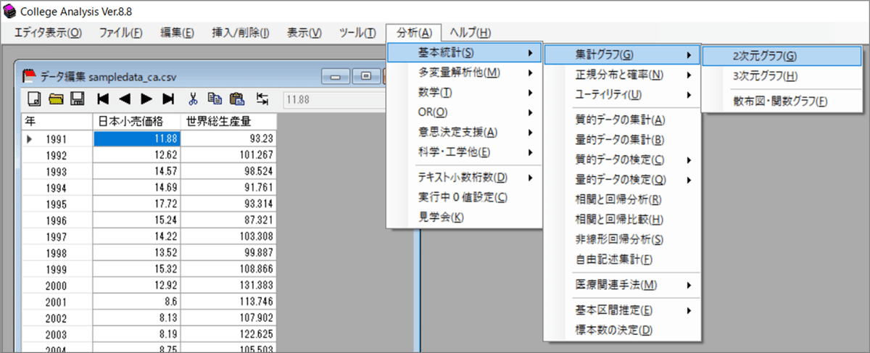
Task: Expand 科学・工学他(E) submenu
Action: click(464, 152)
